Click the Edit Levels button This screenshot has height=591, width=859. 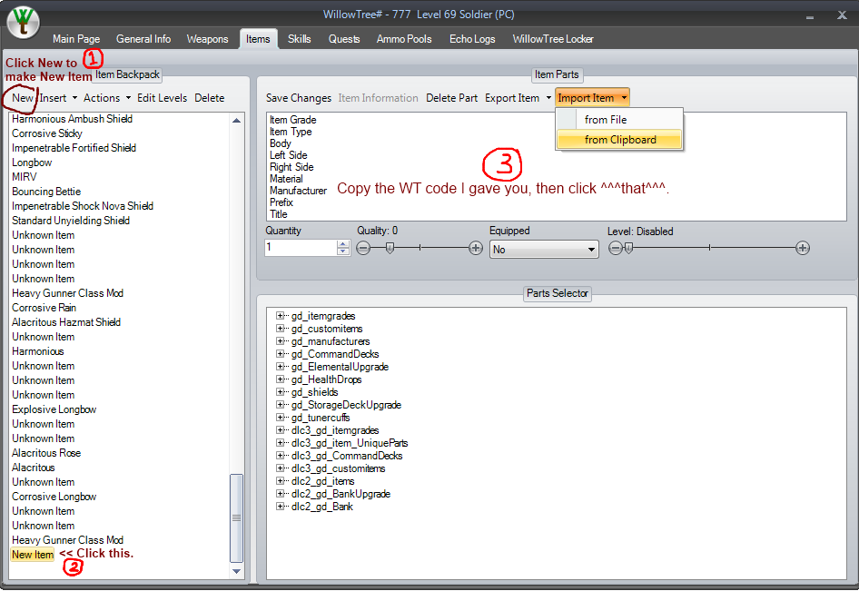point(163,98)
